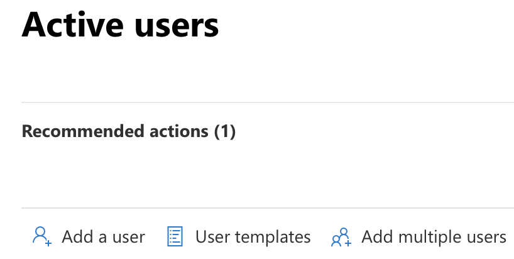
Task: Click the word 'multiple' in Add multiple users
Action: 424,237
